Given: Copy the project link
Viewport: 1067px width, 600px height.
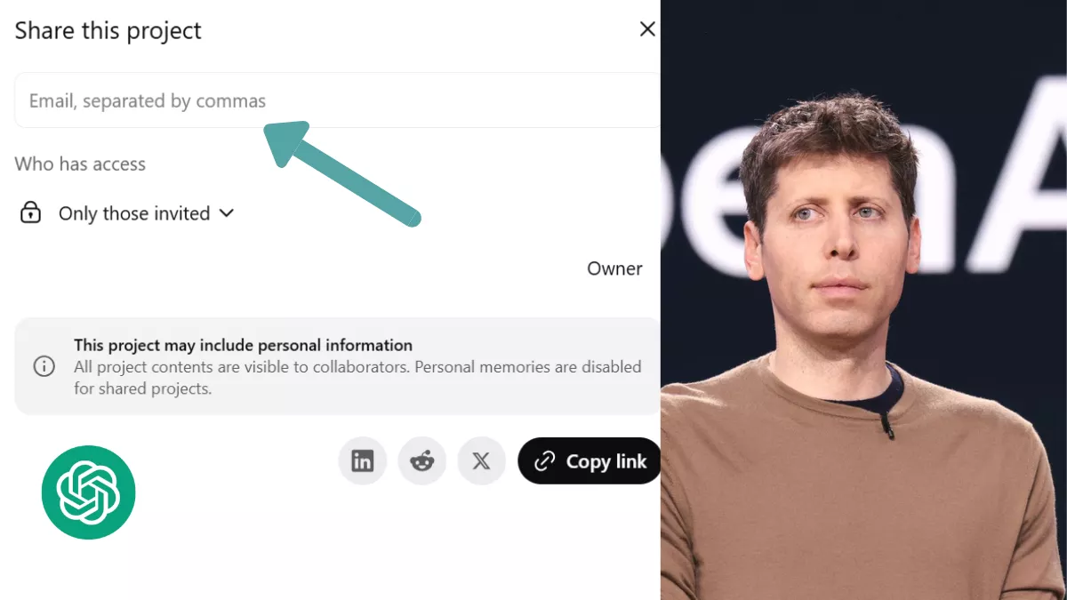Looking at the screenshot, I should [590, 461].
